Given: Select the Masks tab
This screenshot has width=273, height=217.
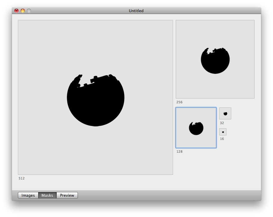Looking at the screenshot, I should [47, 195].
